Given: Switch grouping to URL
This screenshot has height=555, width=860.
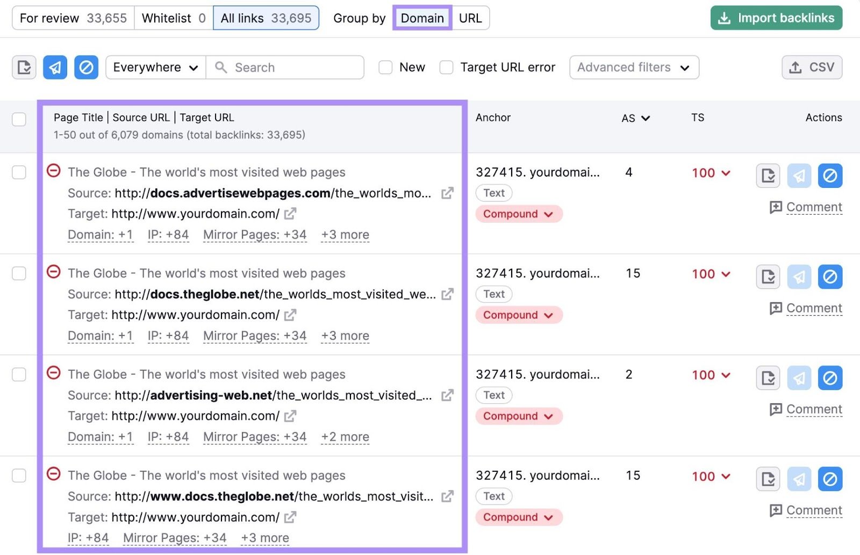Looking at the screenshot, I should pos(470,18).
